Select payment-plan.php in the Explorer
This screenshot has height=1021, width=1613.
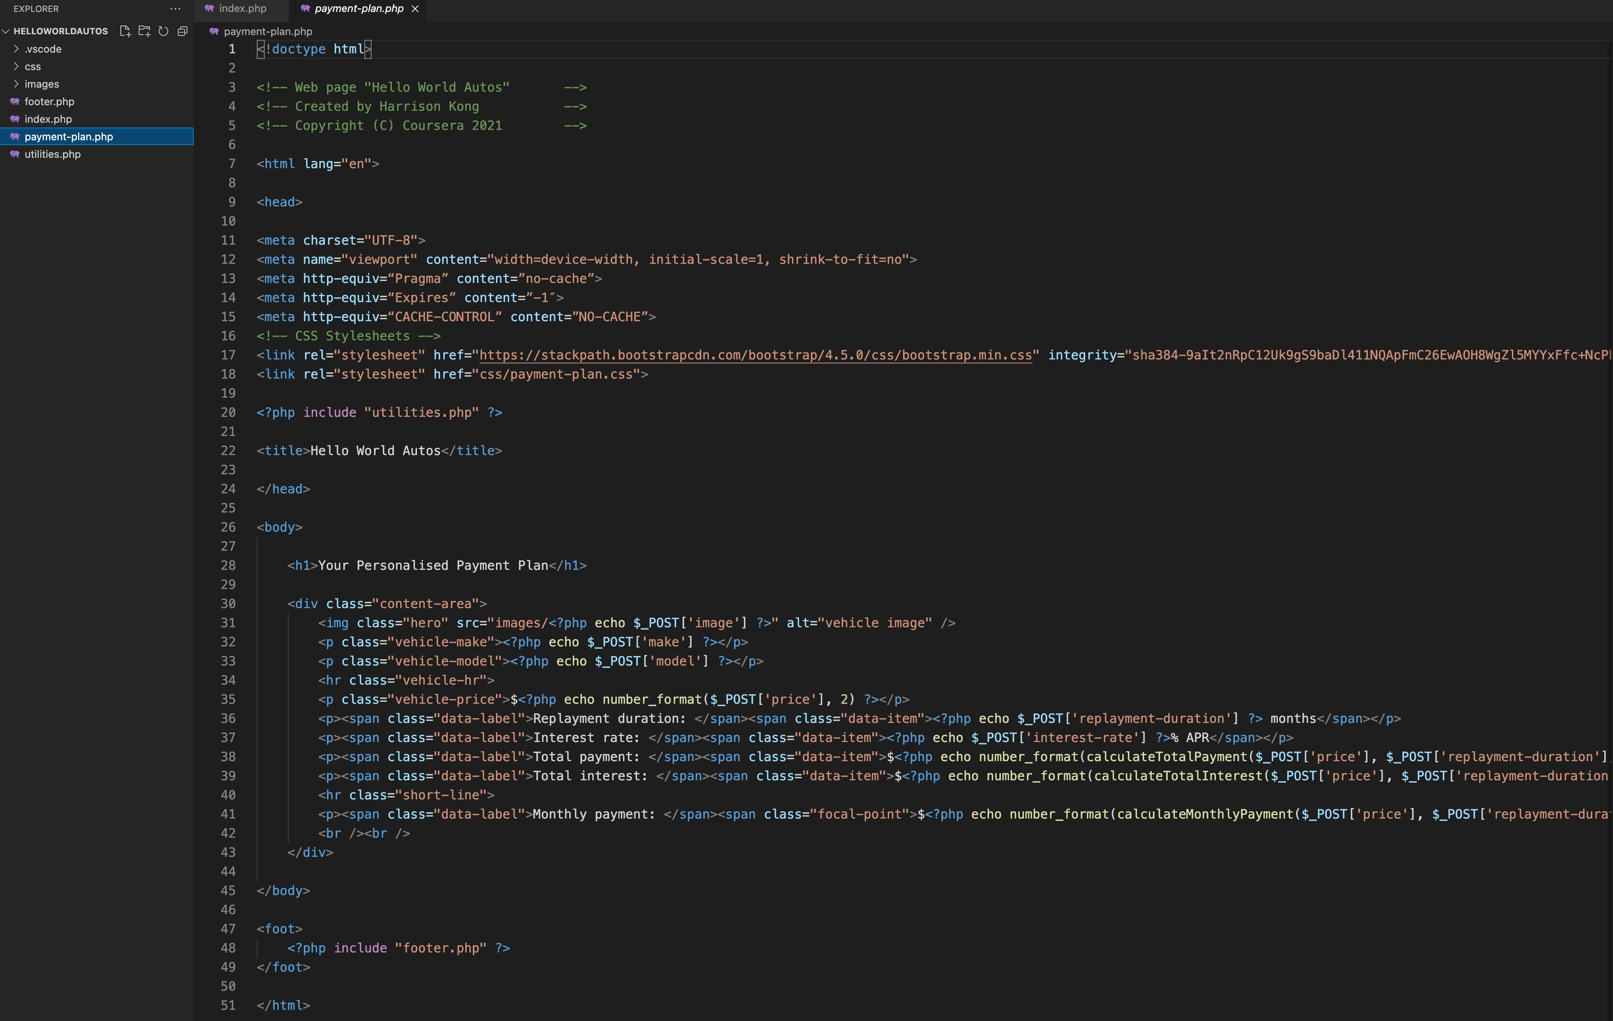[x=68, y=137]
